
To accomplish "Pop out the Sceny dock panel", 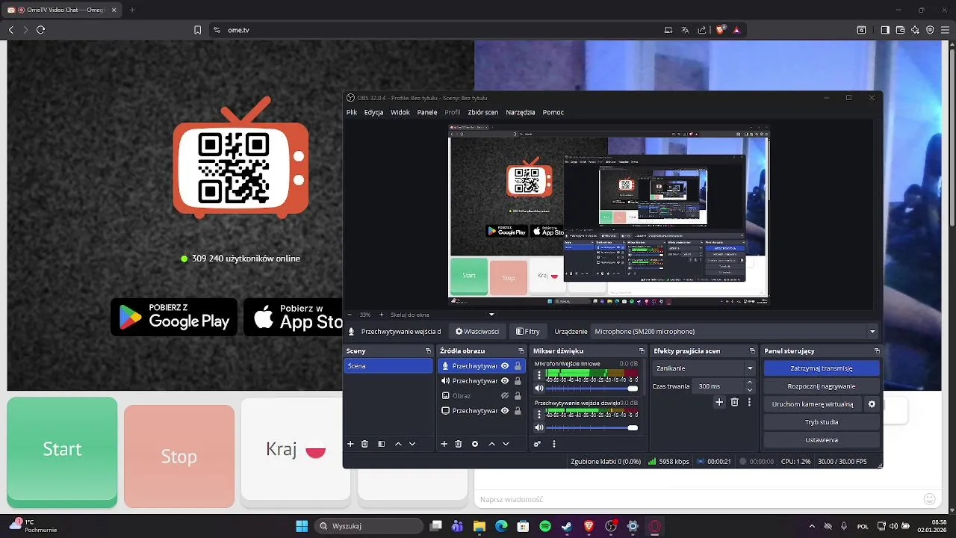I will tap(428, 350).
